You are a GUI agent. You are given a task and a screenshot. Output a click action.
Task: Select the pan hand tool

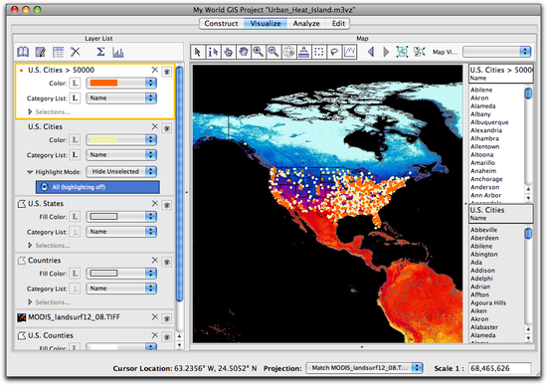coord(243,53)
